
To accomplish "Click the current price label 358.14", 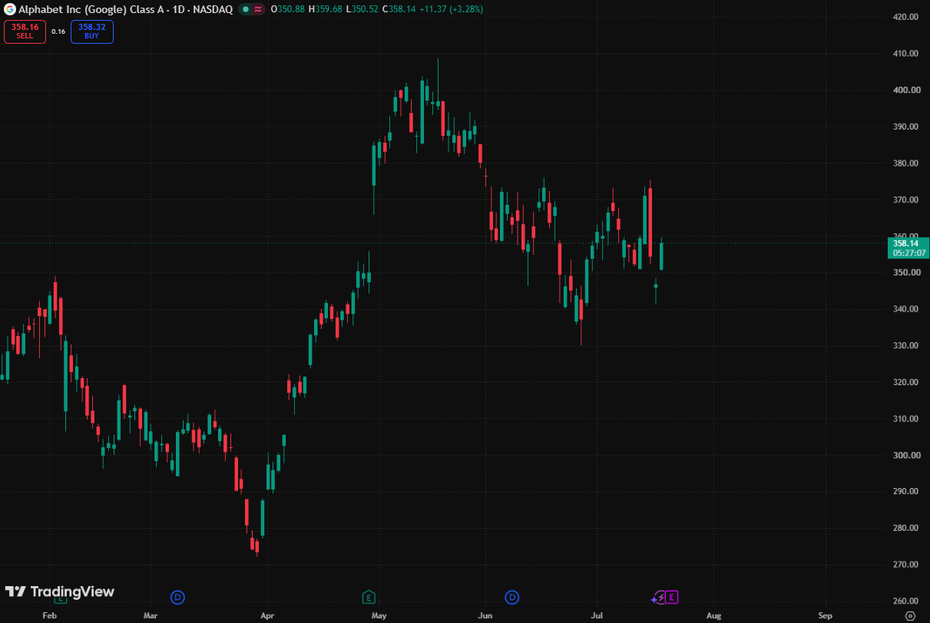I will click(x=908, y=248).
